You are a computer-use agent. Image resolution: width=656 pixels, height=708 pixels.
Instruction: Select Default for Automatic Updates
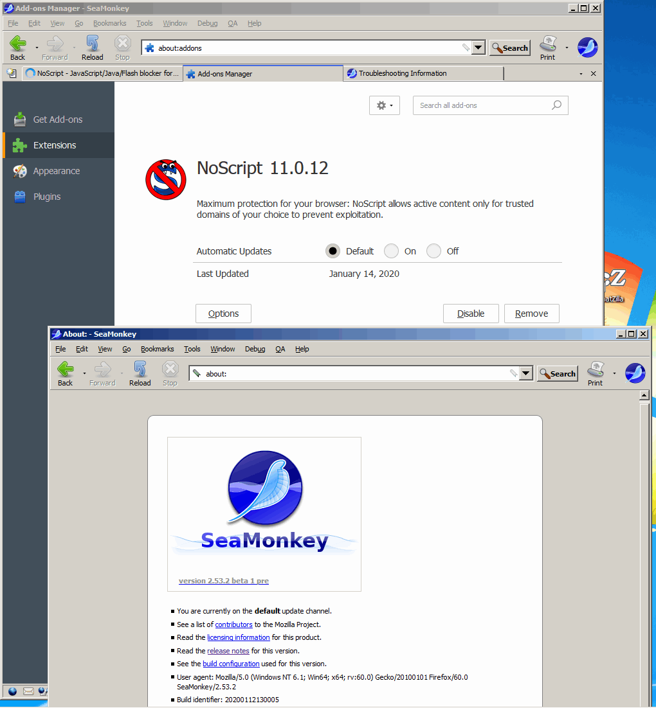pos(333,251)
